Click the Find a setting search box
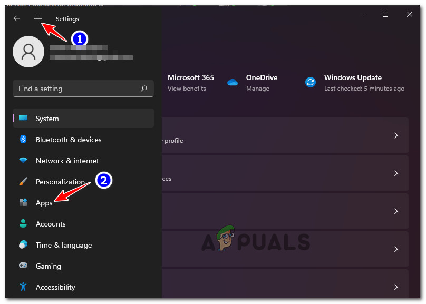The height and width of the screenshot is (304, 426). pos(83,89)
